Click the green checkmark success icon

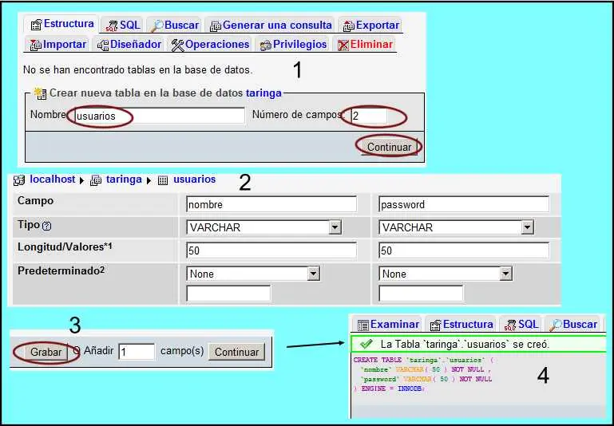click(366, 344)
